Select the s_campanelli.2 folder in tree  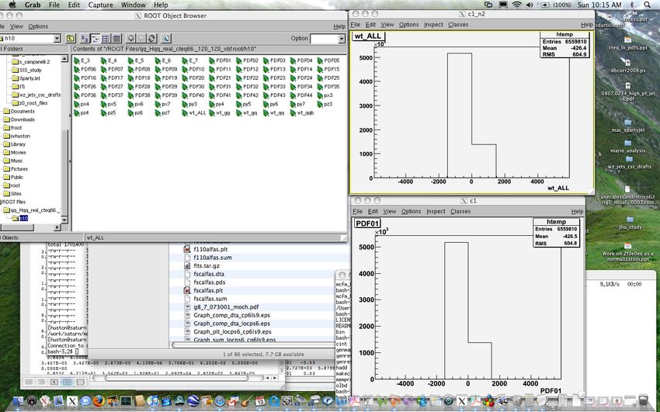coord(31,62)
